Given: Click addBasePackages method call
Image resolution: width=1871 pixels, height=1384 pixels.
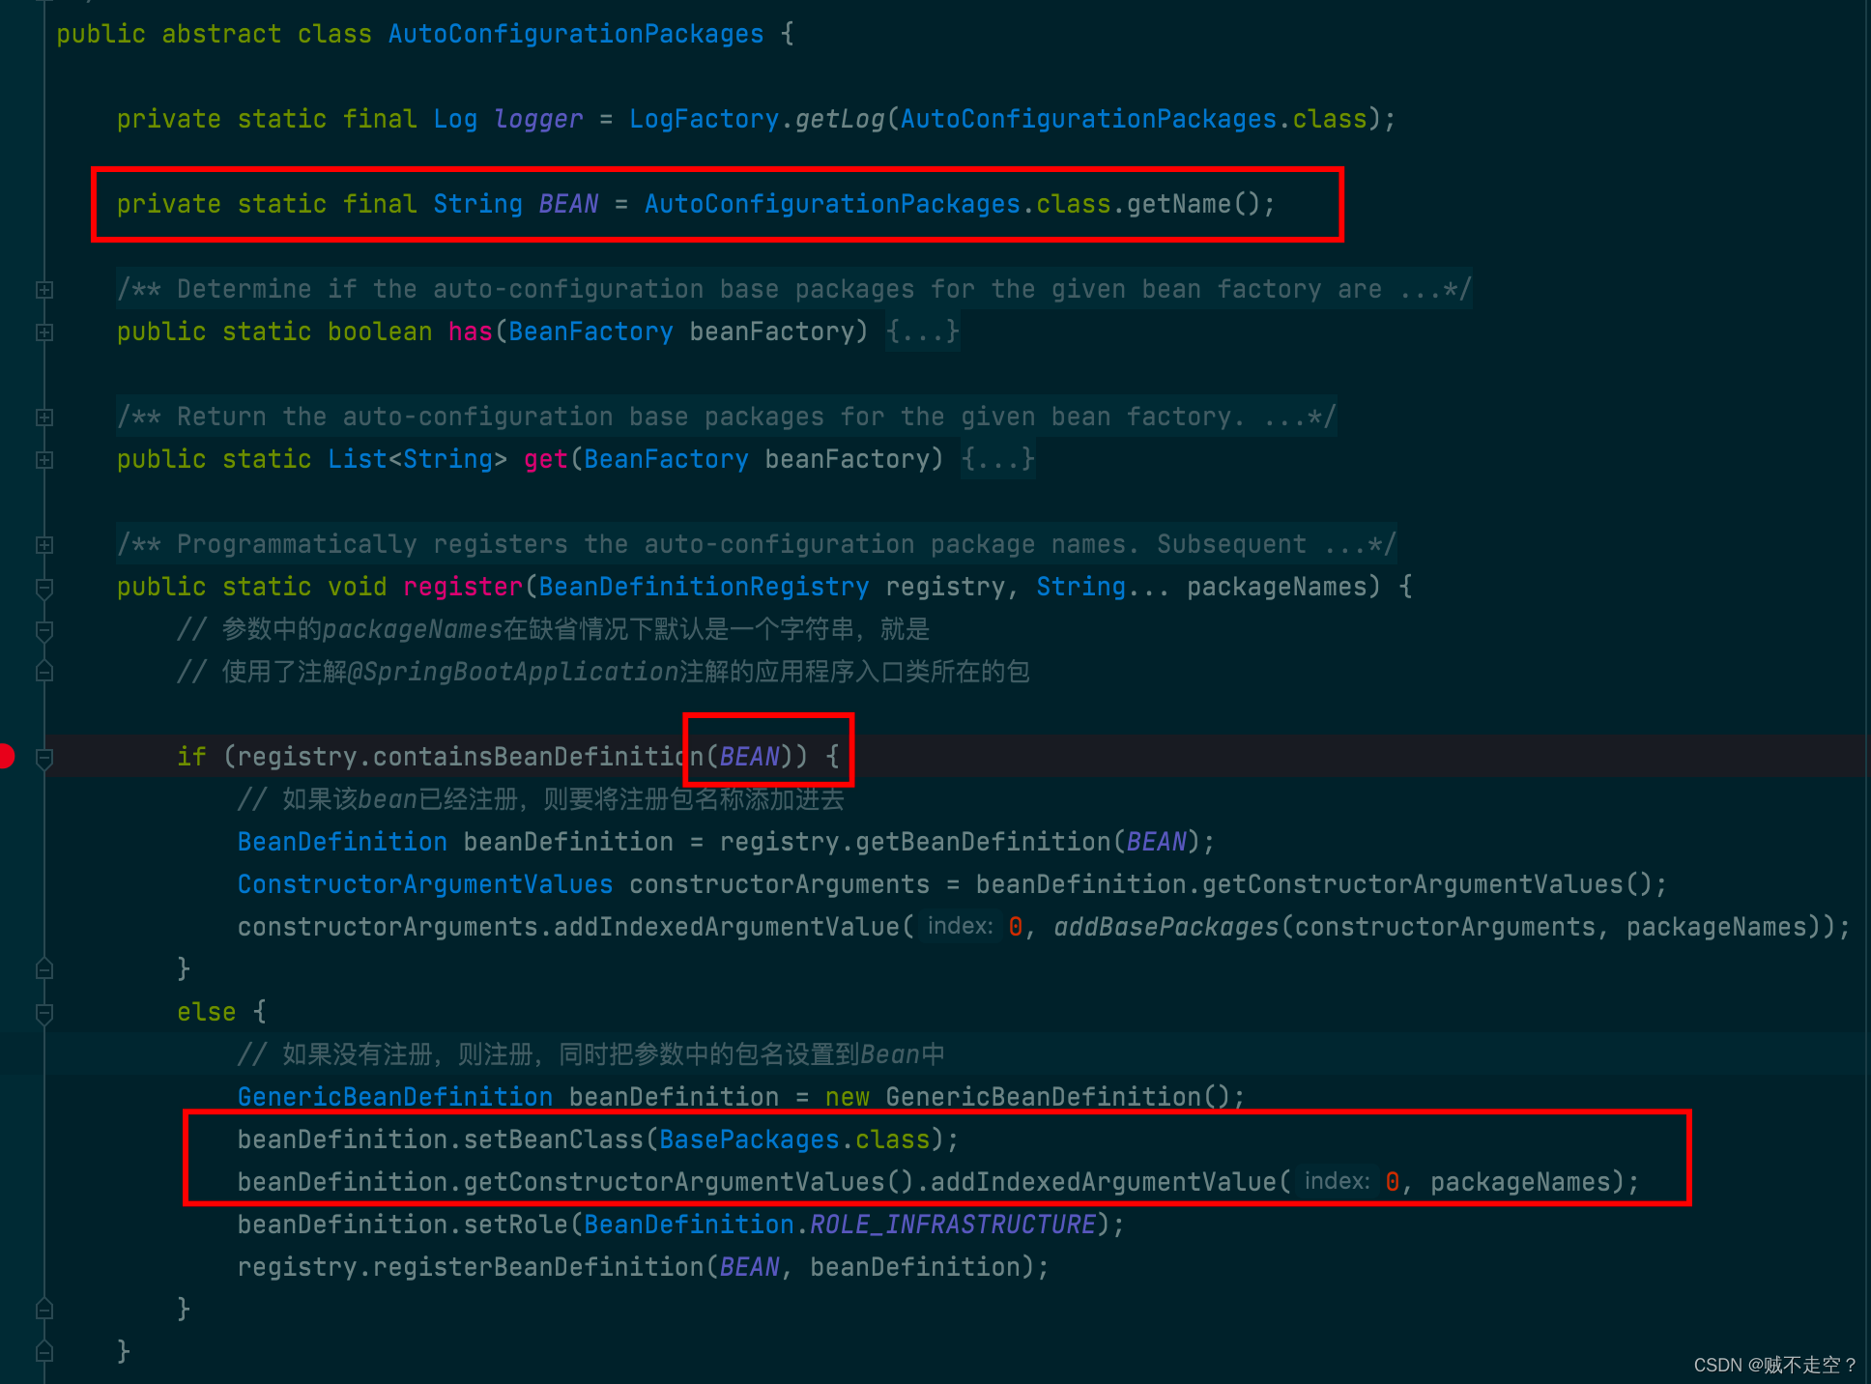Looking at the screenshot, I should pos(1166,927).
